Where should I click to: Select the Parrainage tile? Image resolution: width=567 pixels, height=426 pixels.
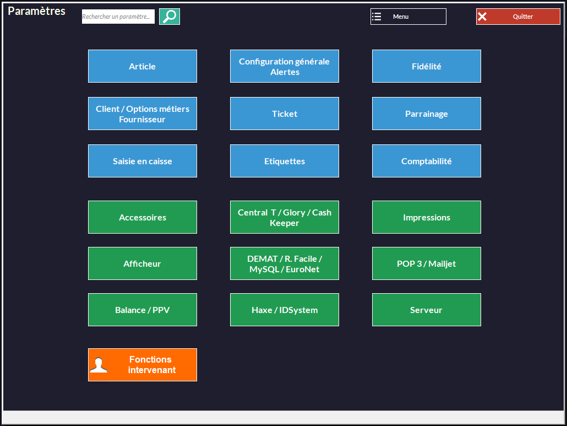tap(427, 114)
